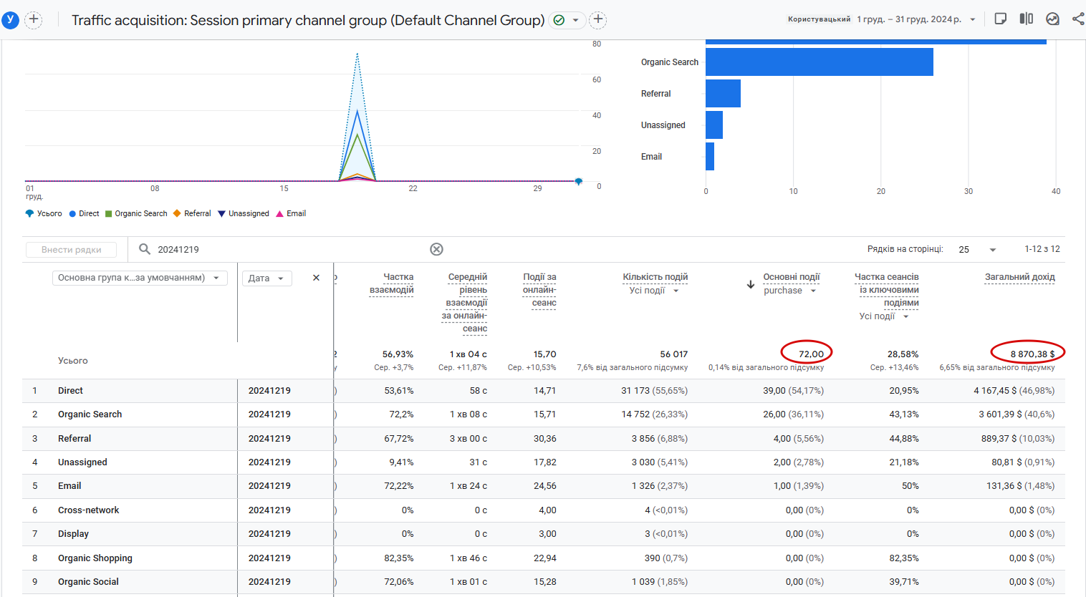This screenshot has height=597, width=1086.
Task: Open the green checkmark report status icon
Action: point(559,20)
